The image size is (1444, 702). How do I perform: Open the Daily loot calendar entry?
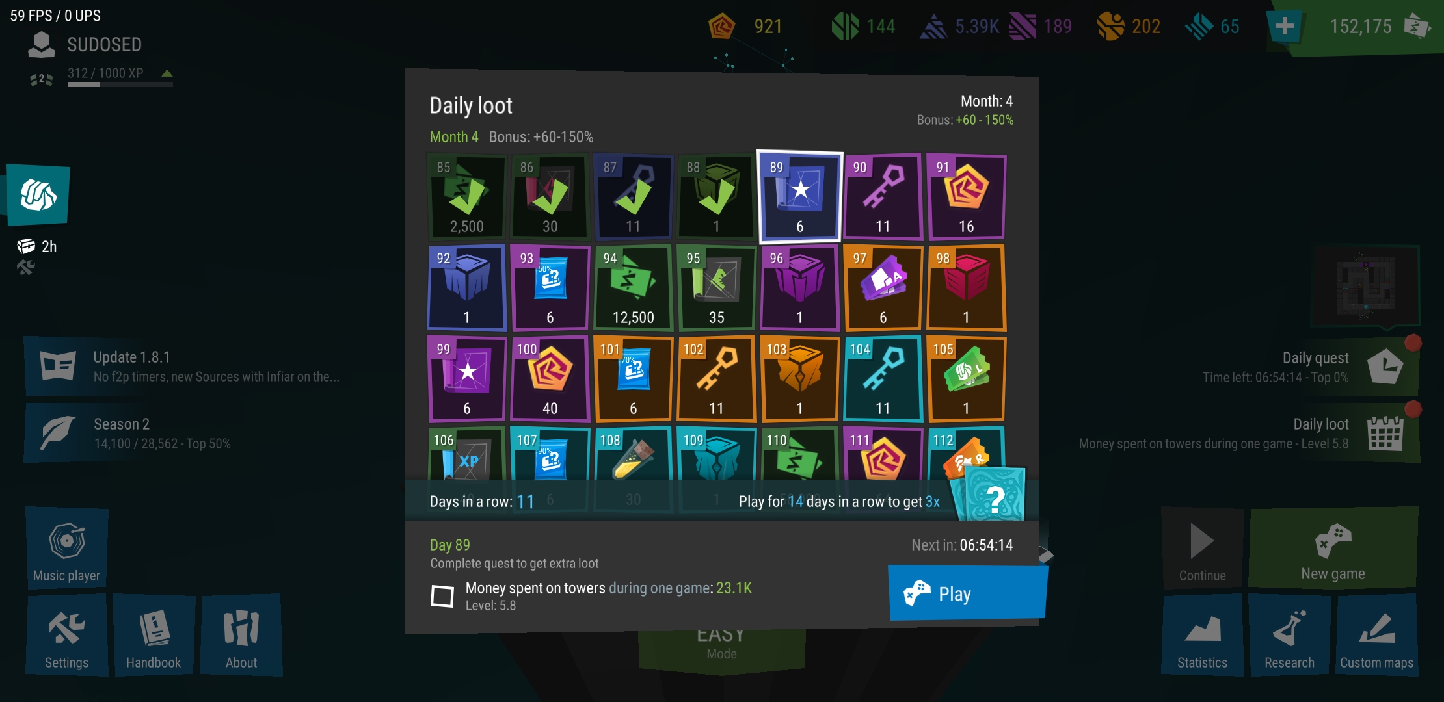coord(1249,433)
